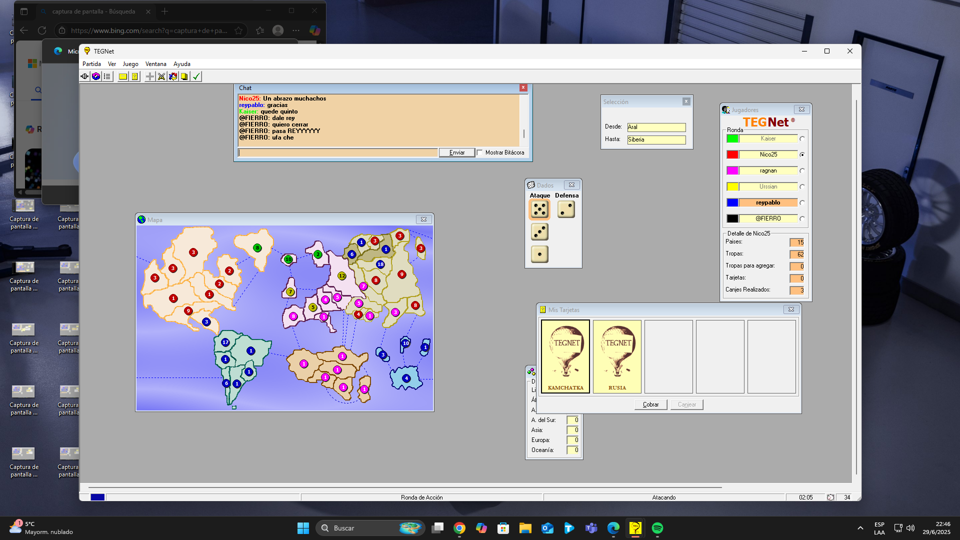Click the stacked yellow cards toolbar icon
Image resolution: width=960 pixels, height=540 pixels.
pos(184,76)
